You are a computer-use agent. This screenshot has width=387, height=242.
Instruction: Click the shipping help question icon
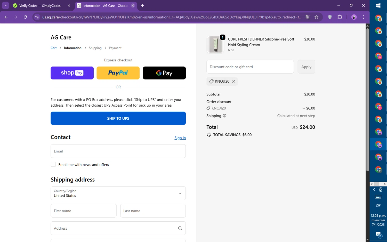coord(224,116)
